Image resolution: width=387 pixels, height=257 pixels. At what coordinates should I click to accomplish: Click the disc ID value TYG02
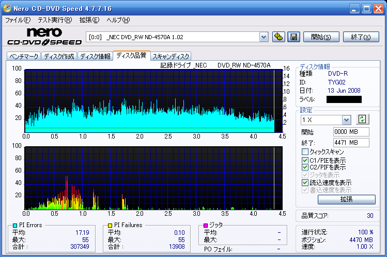point(337,82)
